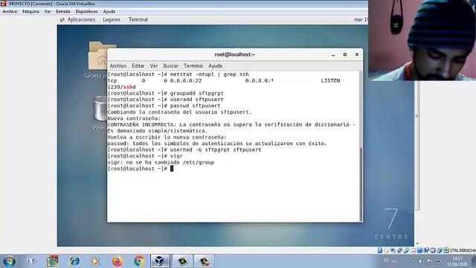Image resolution: width=476 pixels, height=268 pixels.
Task: Click the ES language indicator in the taskbar
Action: pos(386,261)
